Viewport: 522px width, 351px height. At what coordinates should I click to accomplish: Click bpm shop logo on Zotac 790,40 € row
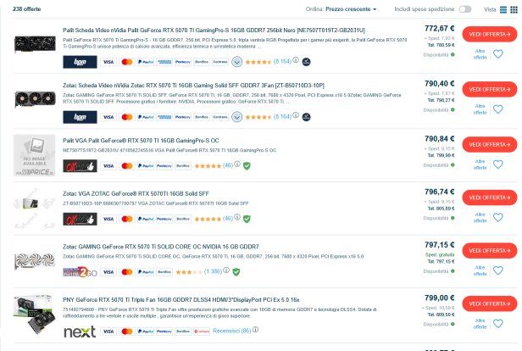[80, 117]
